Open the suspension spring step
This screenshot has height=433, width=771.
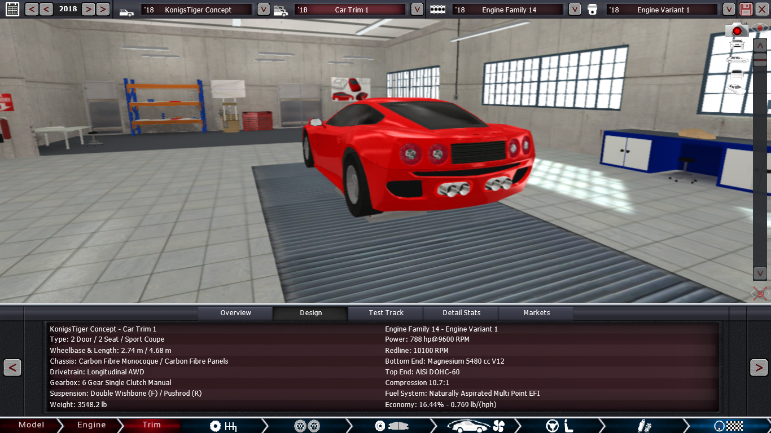[x=642, y=426]
